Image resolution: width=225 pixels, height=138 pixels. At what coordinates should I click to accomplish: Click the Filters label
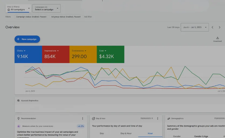pos(8,17)
